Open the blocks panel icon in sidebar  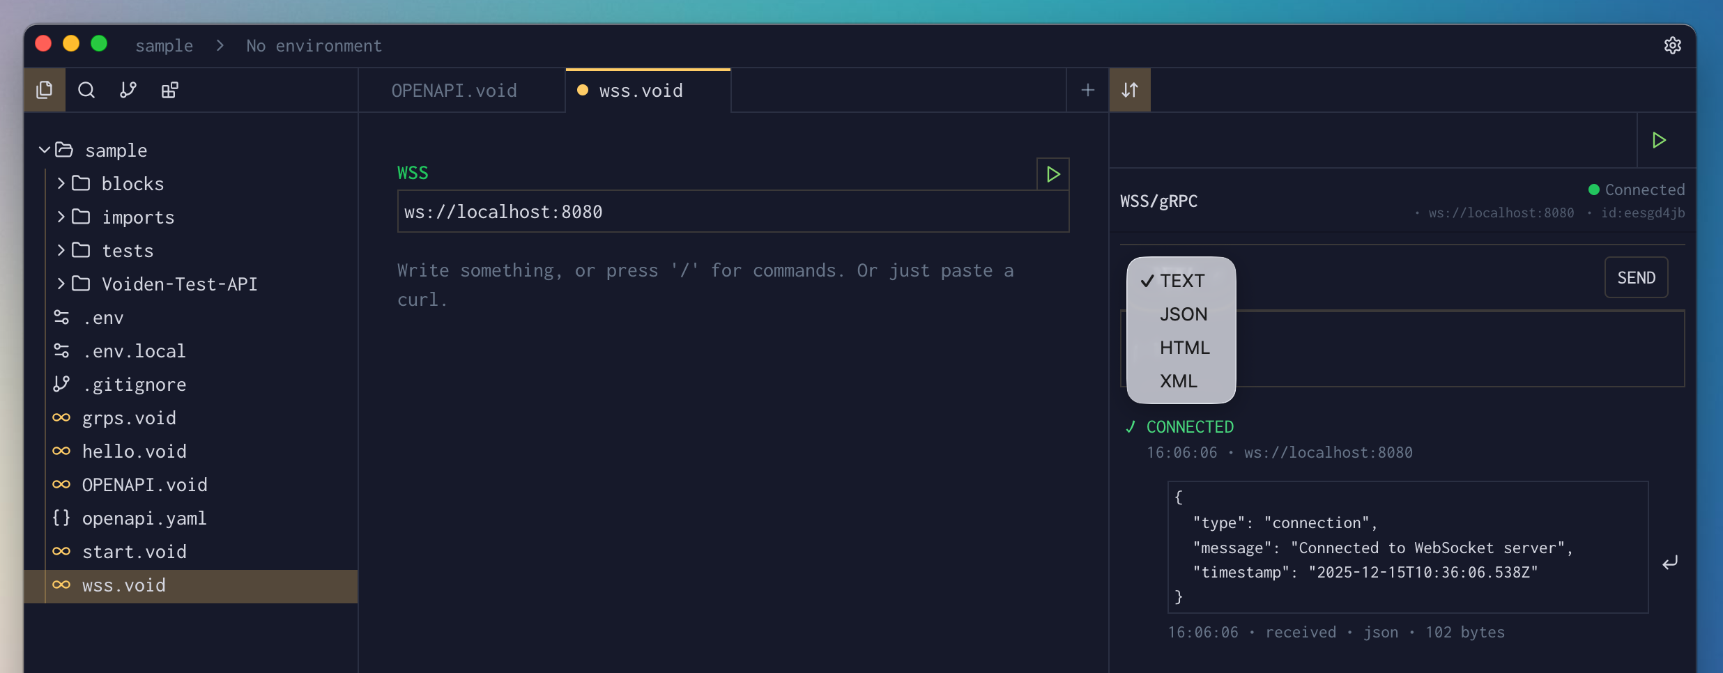tap(170, 90)
